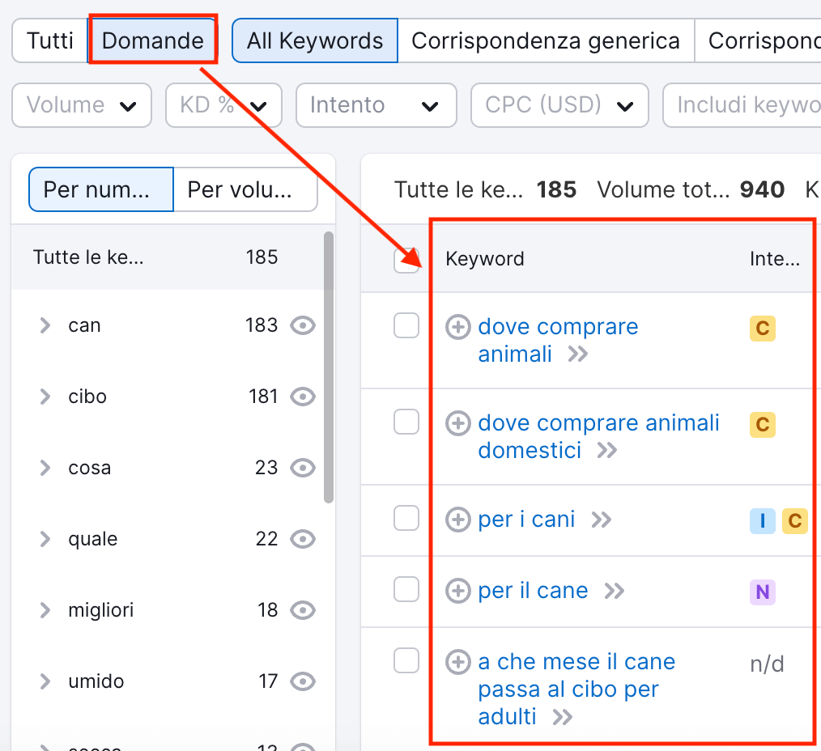Switch to the 'Per volu...' sorting tab
Image resolution: width=821 pixels, height=751 pixels.
(245, 189)
